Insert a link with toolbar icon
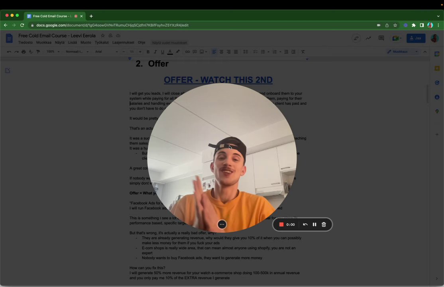This screenshot has height=287, width=444. pos(187,52)
